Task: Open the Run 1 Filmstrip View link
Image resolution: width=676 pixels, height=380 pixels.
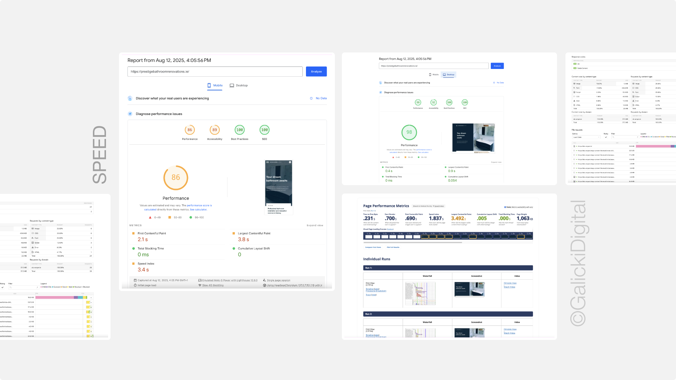Action: pyautogui.click(x=510, y=283)
